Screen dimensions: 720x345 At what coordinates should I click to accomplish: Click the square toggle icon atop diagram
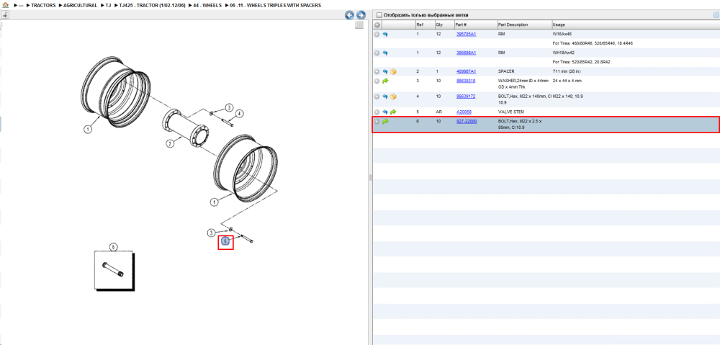click(x=359, y=24)
